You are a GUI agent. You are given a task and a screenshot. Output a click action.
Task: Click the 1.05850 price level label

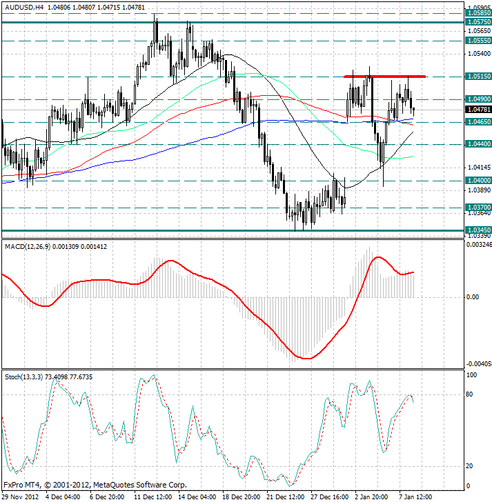478,12
